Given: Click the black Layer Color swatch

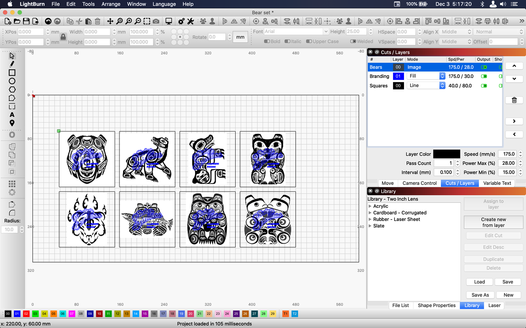Looking at the screenshot, I should (x=446, y=154).
